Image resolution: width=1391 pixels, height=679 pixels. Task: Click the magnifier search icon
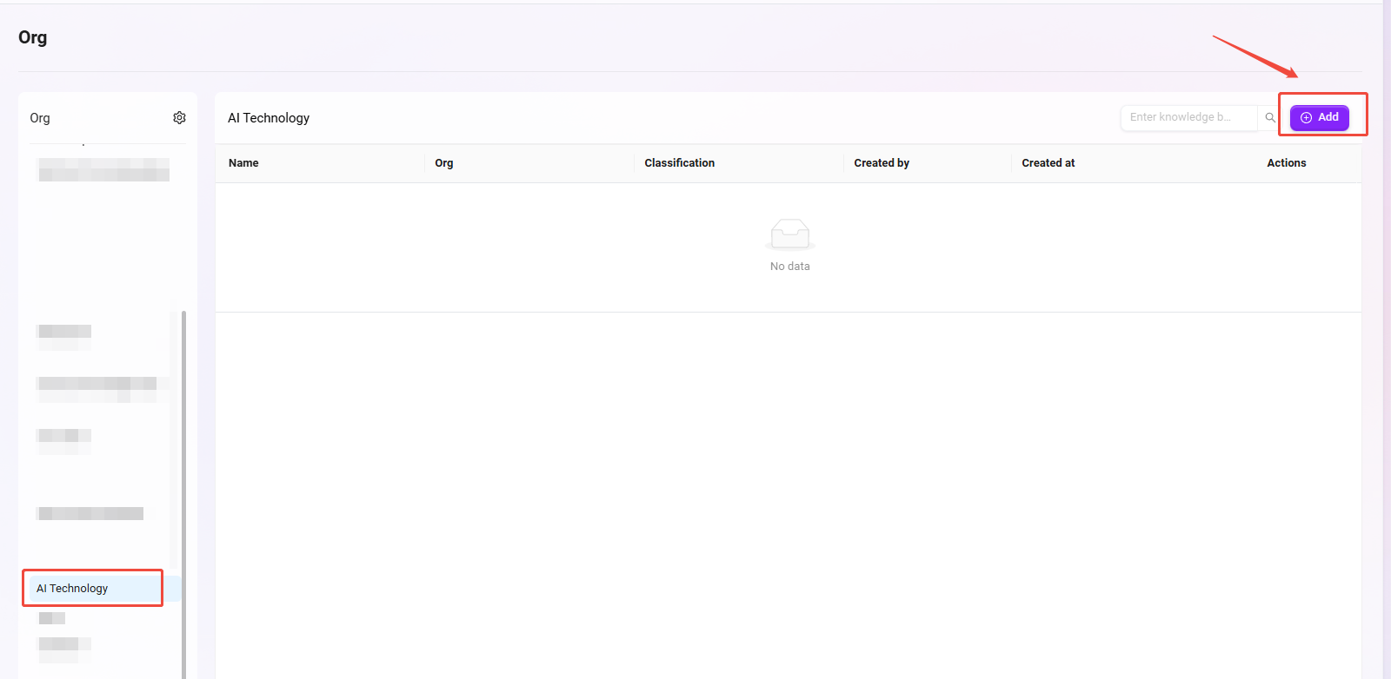[x=1270, y=117]
